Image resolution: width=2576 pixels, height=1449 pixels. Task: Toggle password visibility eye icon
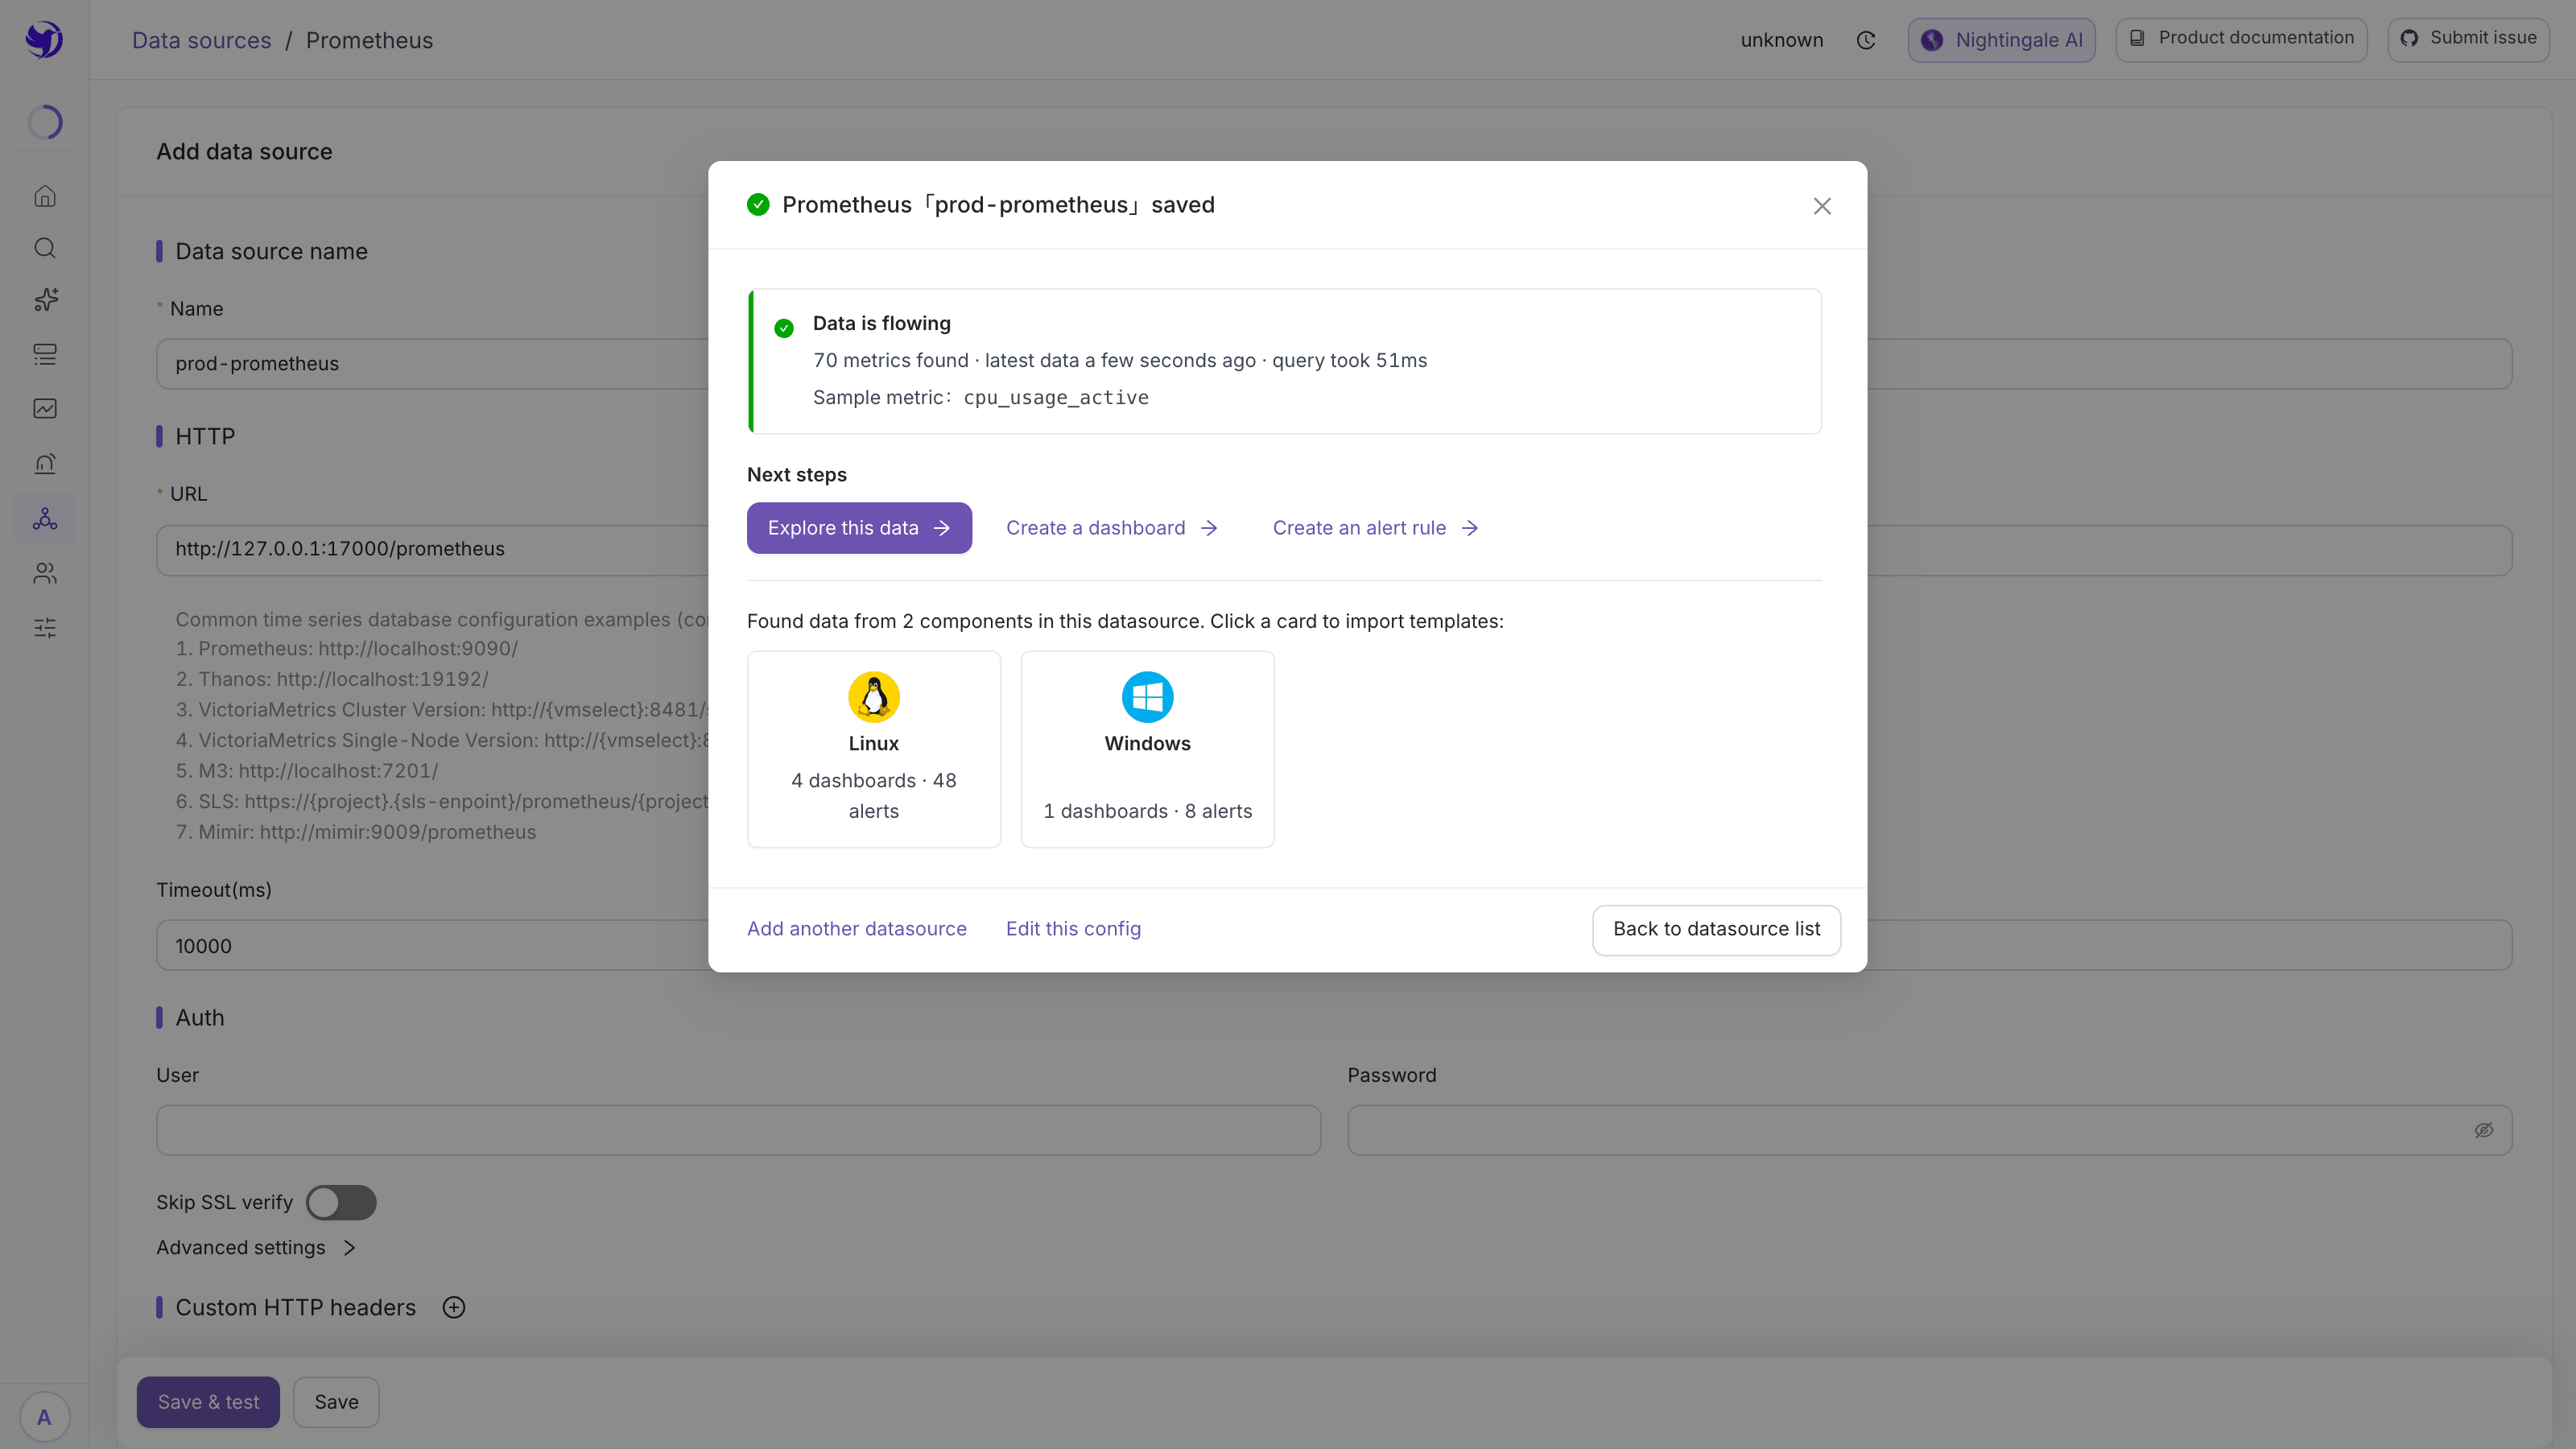(2484, 1130)
